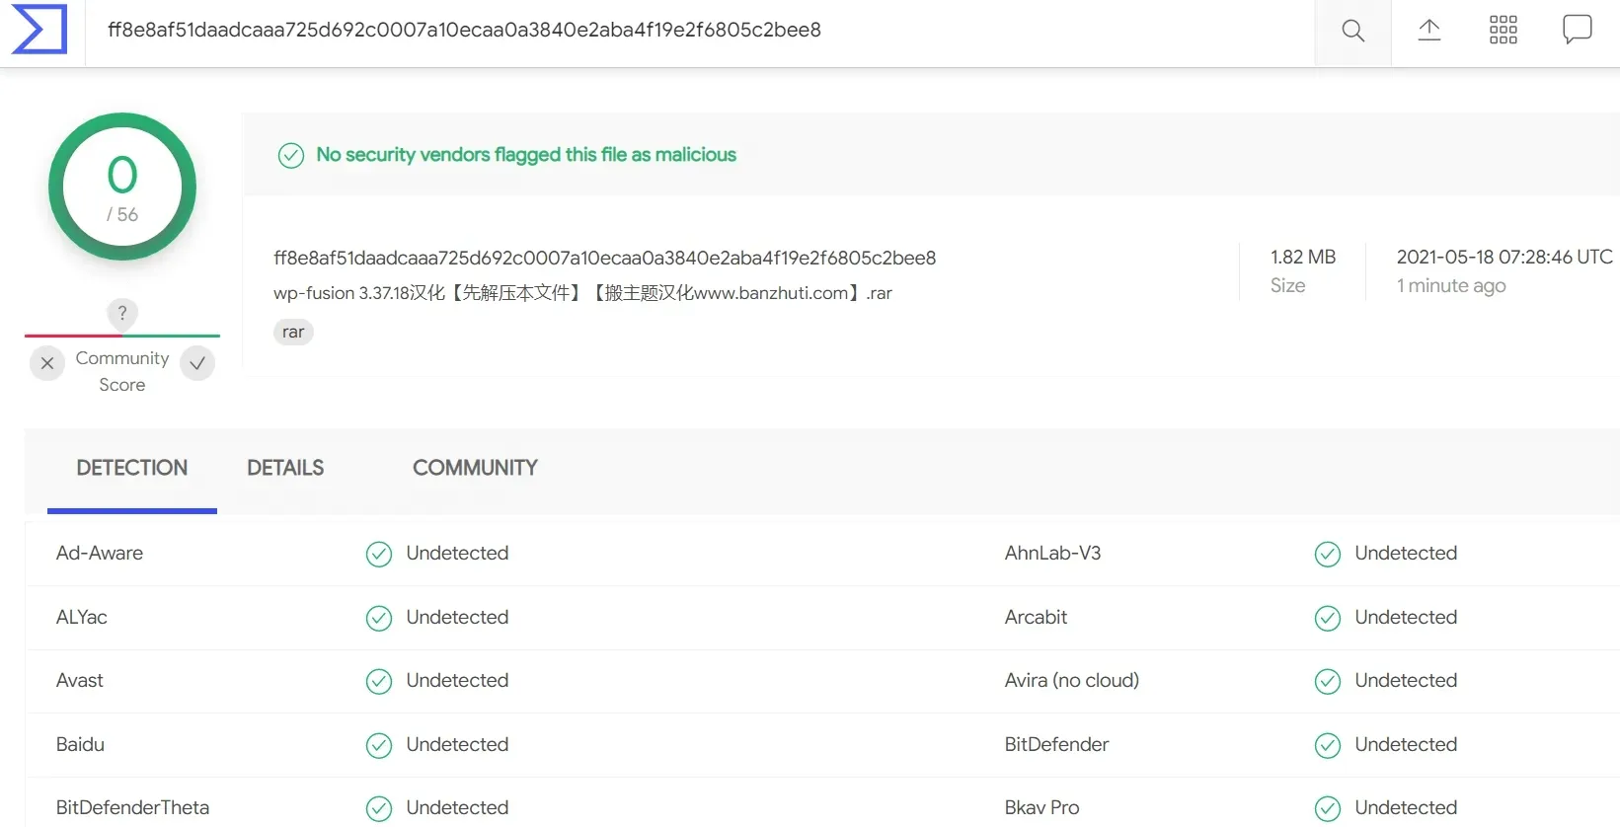Screen dimensions: 1620x827
Task: Click the green check next to no vendors flagged
Action: 290,155
